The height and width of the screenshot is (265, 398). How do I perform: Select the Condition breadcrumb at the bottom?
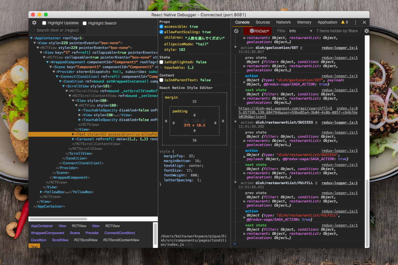click(38, 240)
